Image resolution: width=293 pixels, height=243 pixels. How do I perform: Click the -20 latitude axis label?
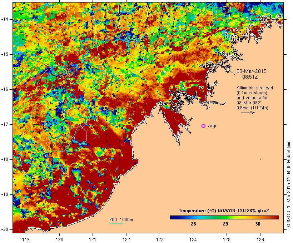[x=5, y=229]
